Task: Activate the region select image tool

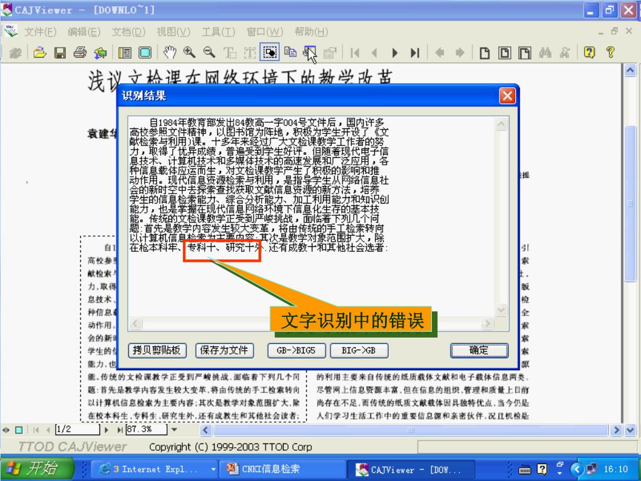Action: click(x=270, y=53)
